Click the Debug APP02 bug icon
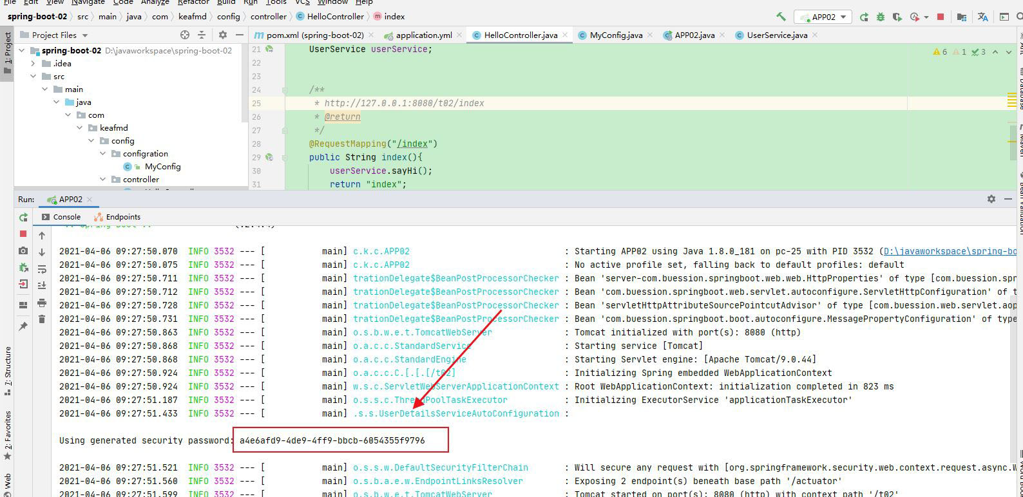1023x497 pixels. tap(880, 17)
